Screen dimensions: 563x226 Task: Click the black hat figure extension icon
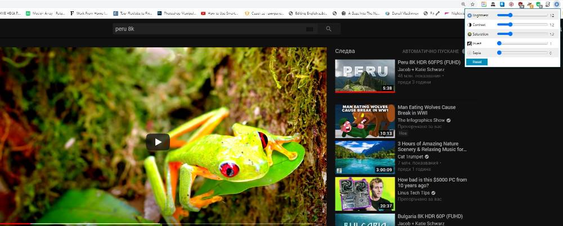(x=493, y=5)
